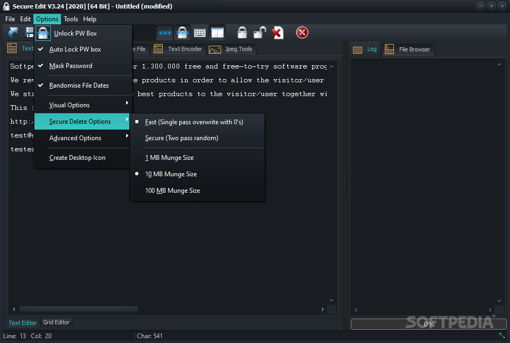Switch to the Jpeg Tools tab
The width and height of the screenshot is (510, 343).
[232, 49]
